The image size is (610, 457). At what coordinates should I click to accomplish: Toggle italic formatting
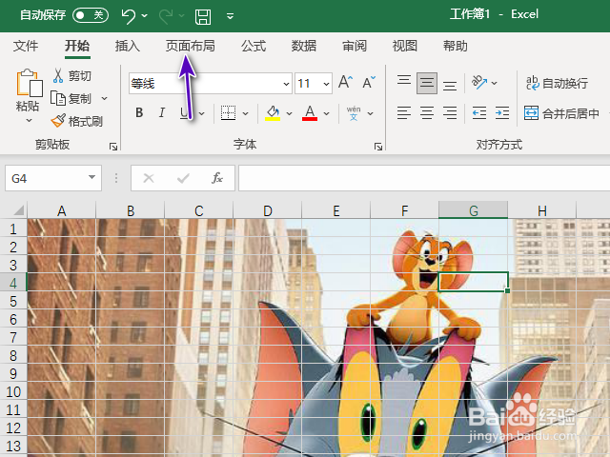(x=162, y=113)
